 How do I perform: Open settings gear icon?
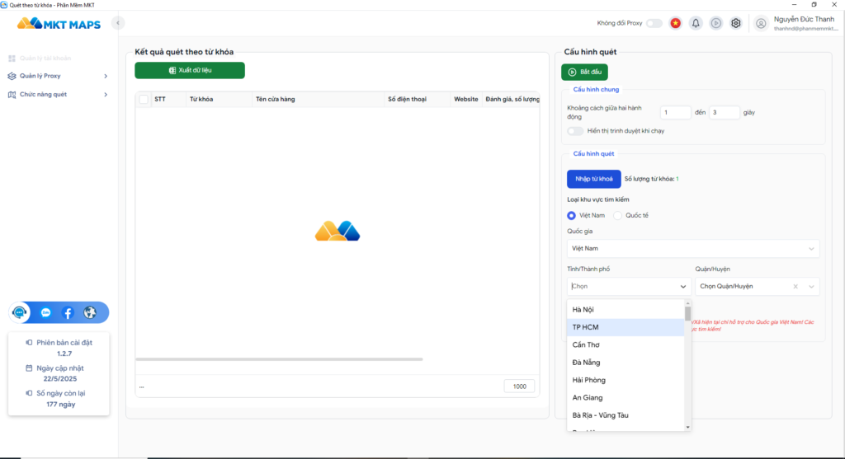[x=736, y=23]
